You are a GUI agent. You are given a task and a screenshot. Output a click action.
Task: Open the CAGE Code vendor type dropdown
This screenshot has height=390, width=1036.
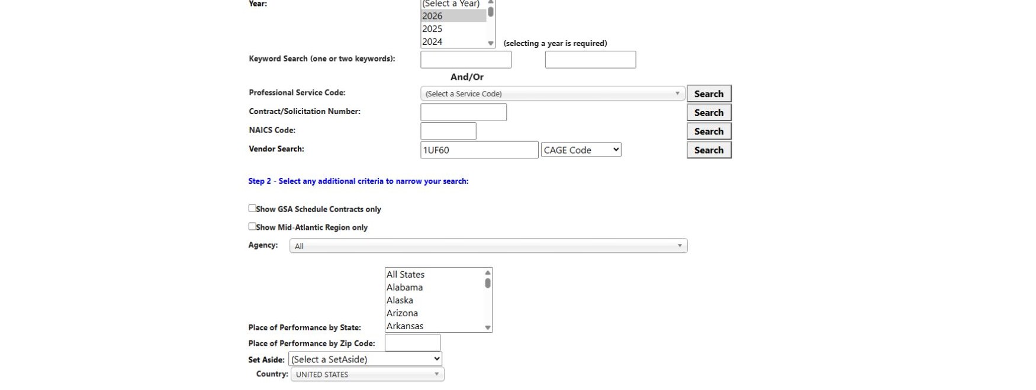[x=581, y=150]
